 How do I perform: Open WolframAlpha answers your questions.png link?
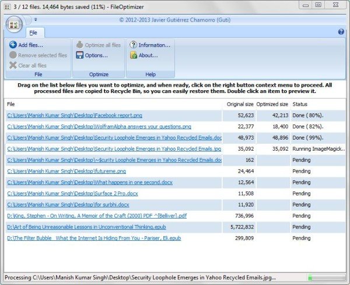pyautogui.click(x=99, y=127)
